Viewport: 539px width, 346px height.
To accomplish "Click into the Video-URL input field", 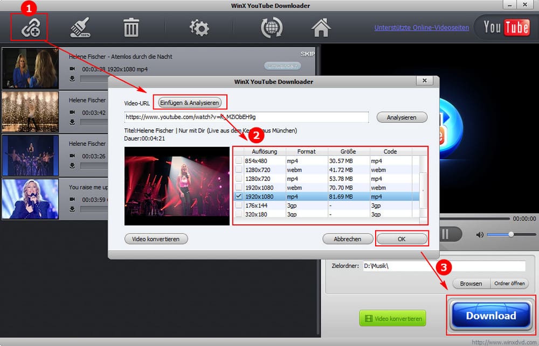I will coord(246,117).
